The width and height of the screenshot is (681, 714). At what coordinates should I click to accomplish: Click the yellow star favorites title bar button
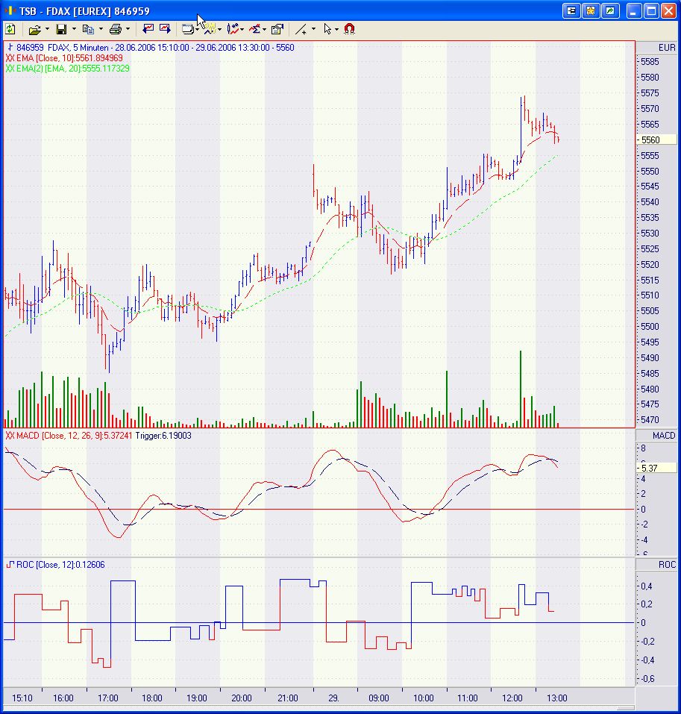591,11
